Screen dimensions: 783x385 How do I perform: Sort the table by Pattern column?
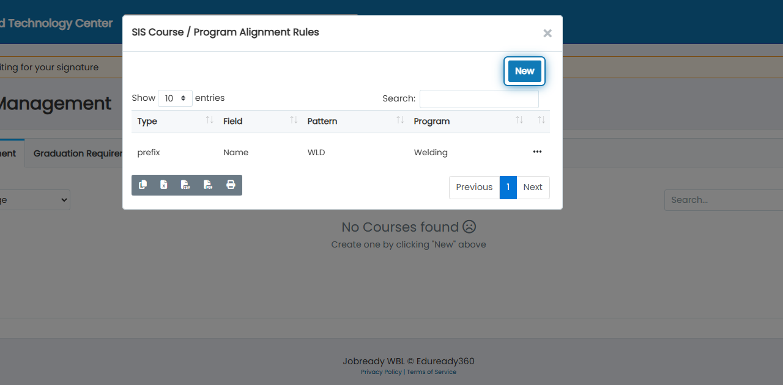click(355, 121)
